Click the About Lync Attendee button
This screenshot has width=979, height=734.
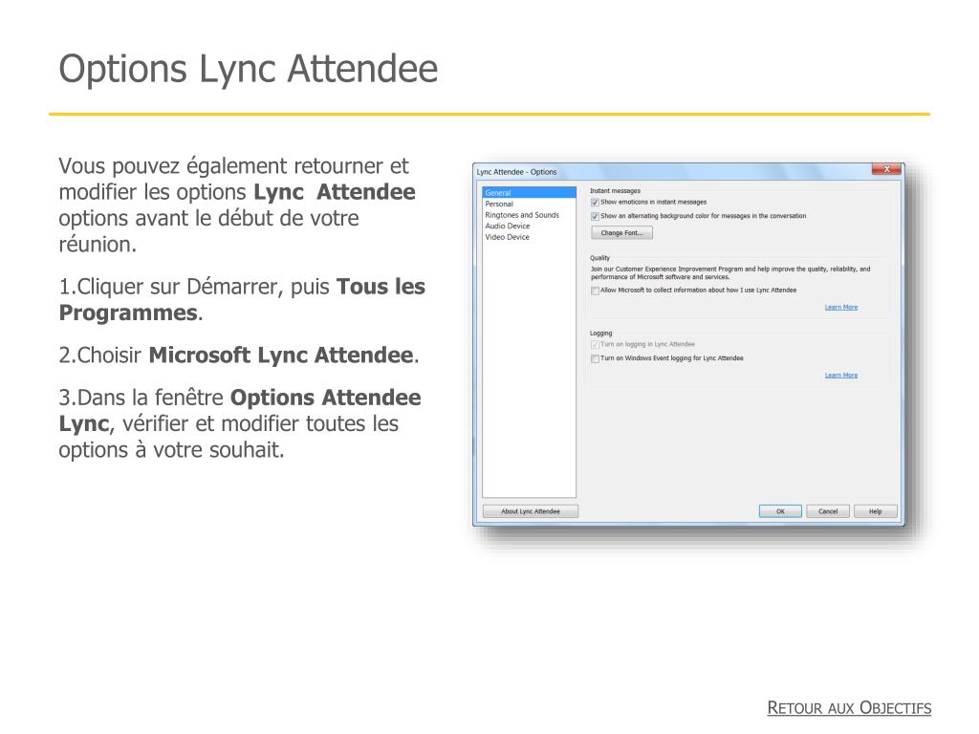pos(531,511)
